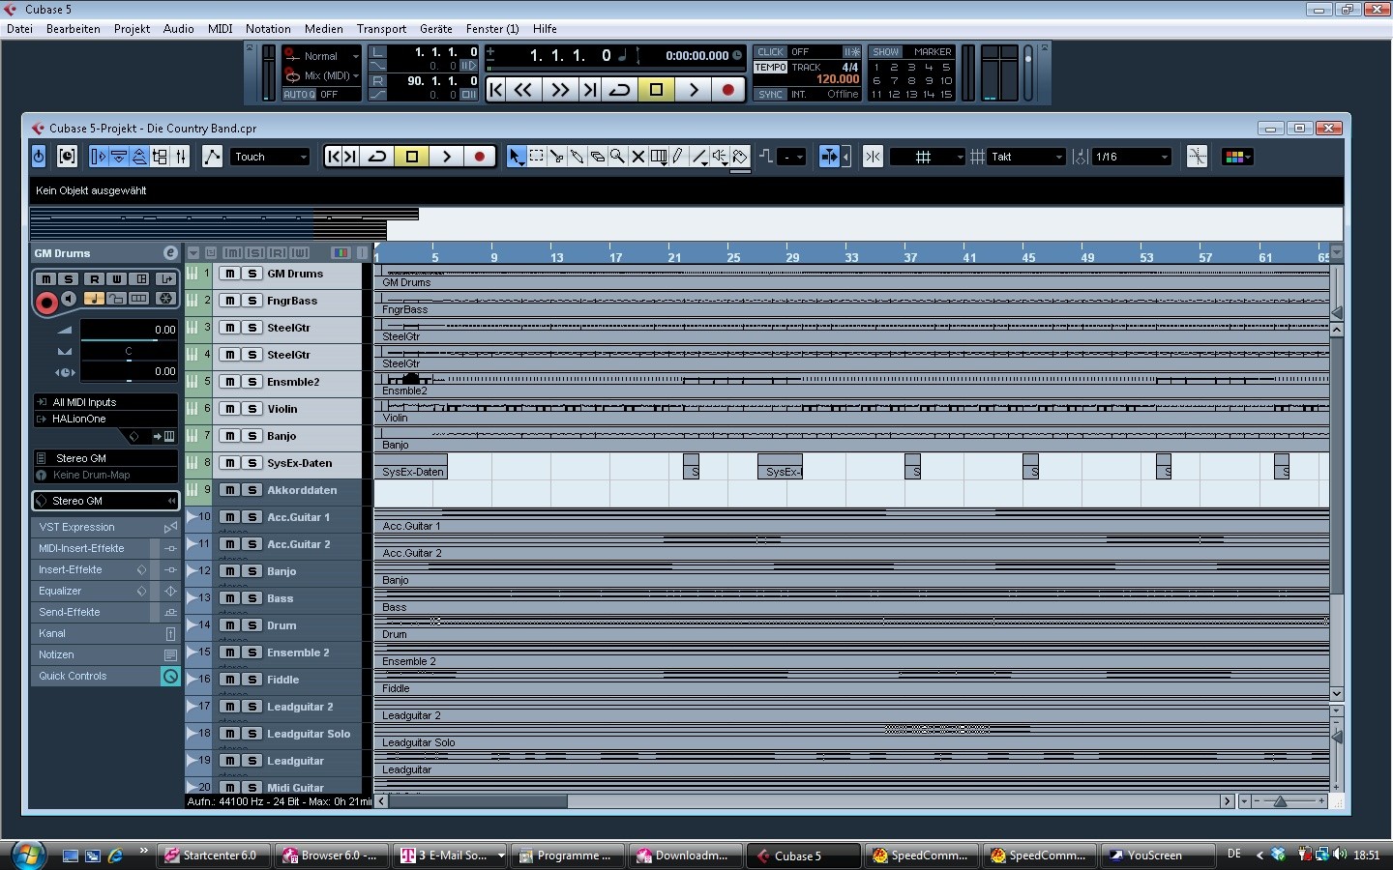Open the track color palette selector

click(1237, 157)
